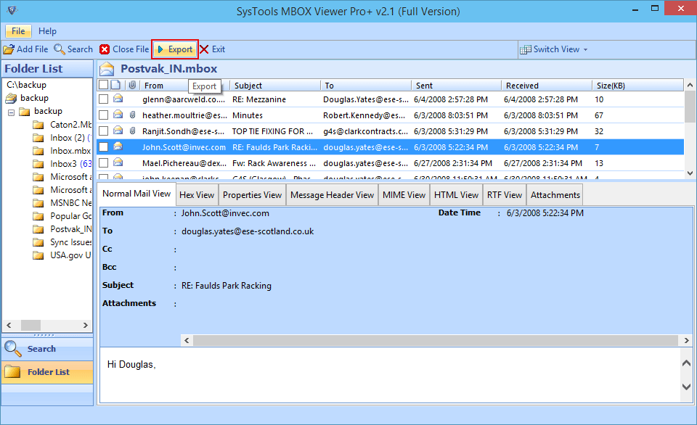This screenshot has width=697, height=425.
Task: Open the Switch View dropdown
Action: (553, 49)
